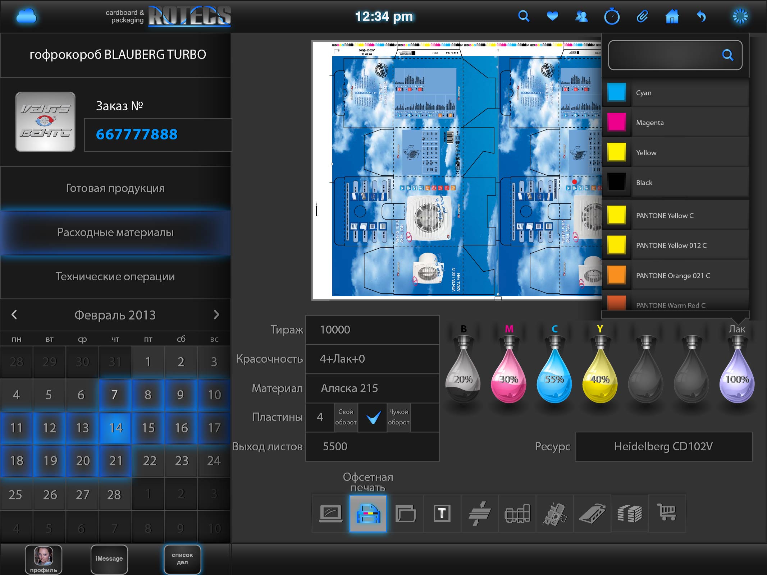Go home using the house icon
Image resolution: width=767 pixels, height=575 pixels.
pyautogui.click(x=672, y=17)
